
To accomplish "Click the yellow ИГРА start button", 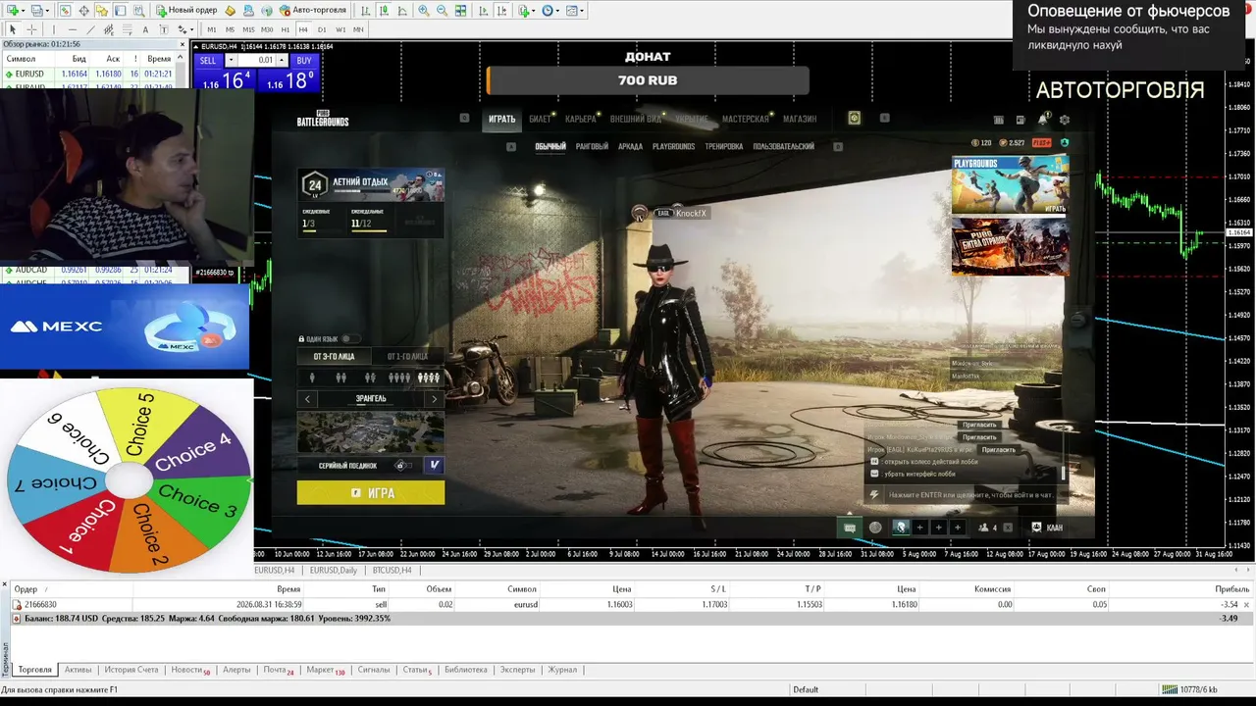I will 371,493.
